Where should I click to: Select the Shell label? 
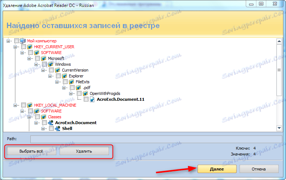tap(67, 129)
